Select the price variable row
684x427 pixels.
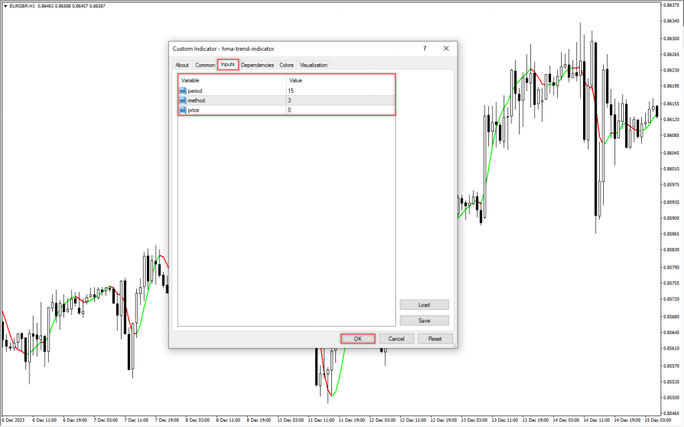[287, 110]
